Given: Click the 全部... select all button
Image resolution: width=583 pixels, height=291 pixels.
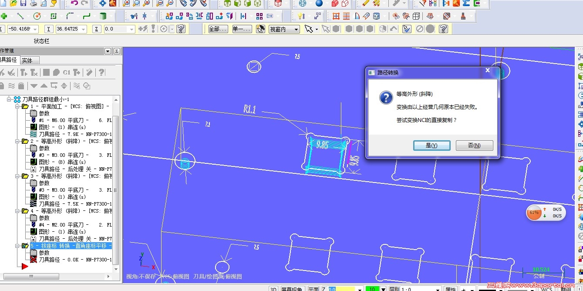Looking at the screenshot, I should (218, 29).
